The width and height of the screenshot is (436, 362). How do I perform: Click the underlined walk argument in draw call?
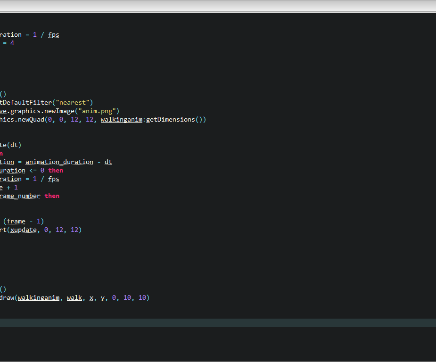[x=74, y=297]
